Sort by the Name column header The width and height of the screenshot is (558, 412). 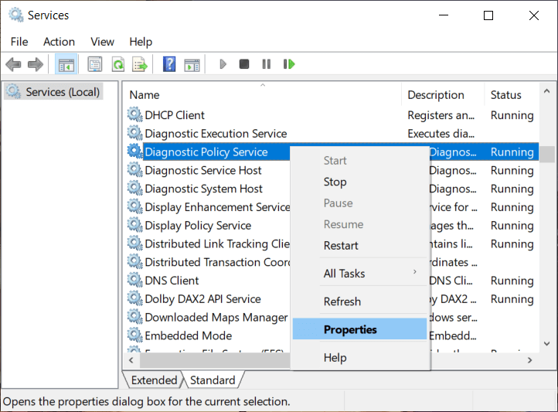(145, 95)
